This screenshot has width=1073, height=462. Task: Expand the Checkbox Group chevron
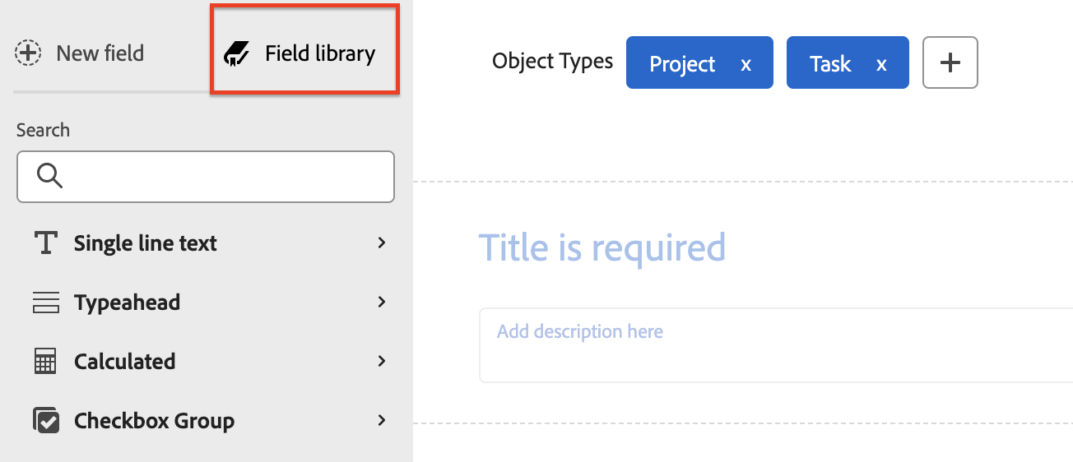381,420
